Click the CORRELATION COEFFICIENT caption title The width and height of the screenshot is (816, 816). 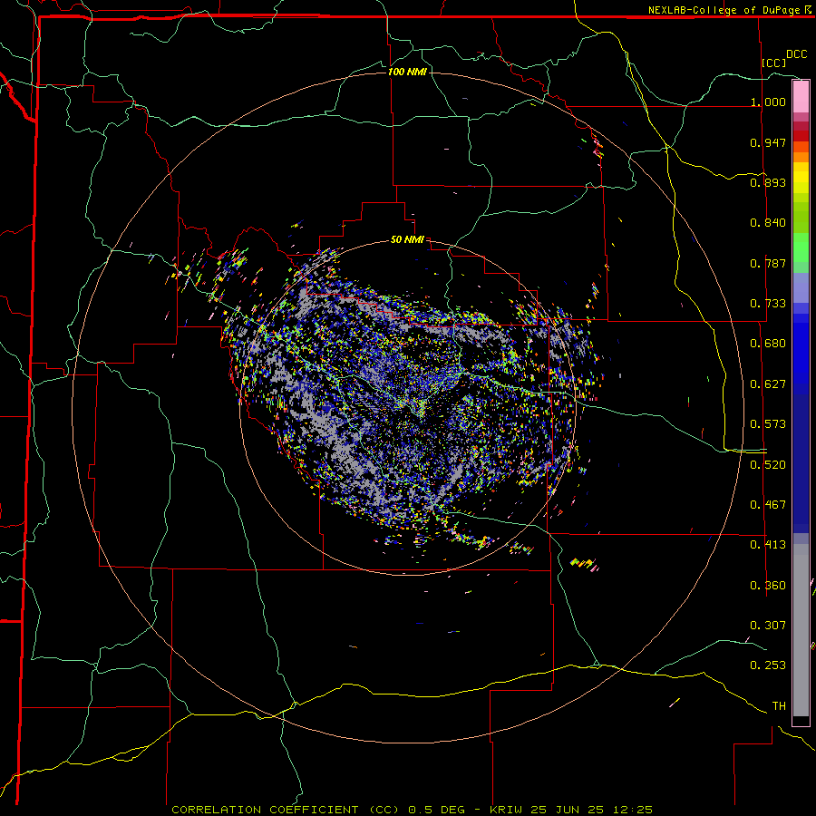coord(286,810)
